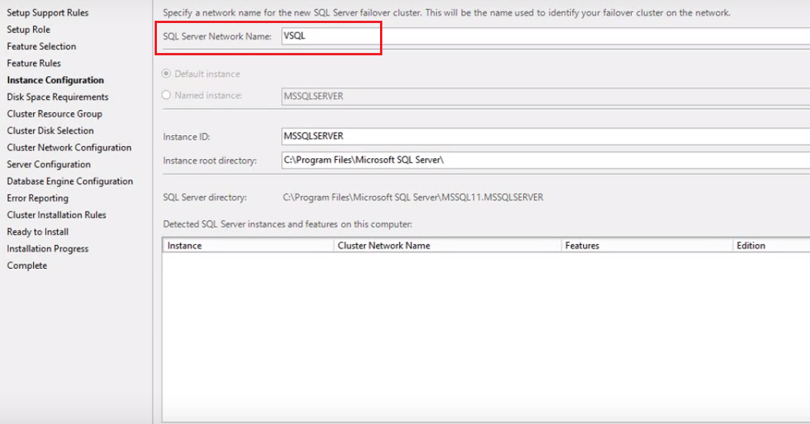Click the 'Instance root directory:' label
This screenshot has width=810, height=424.
[x=210, y=161]
